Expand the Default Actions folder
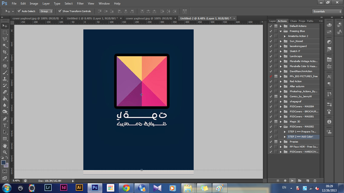The width and height of the screenshot is (344, 193). point(281,26)
